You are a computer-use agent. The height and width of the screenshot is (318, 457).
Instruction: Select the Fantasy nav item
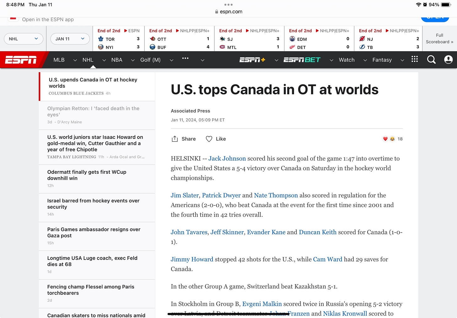382,60
